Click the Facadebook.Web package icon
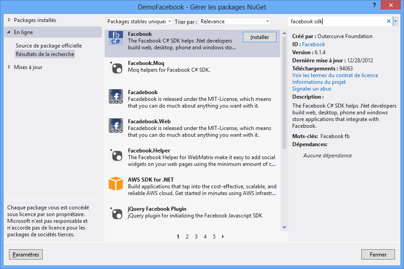The width and height of the screenshot is (404, 269). coord(116,126)
